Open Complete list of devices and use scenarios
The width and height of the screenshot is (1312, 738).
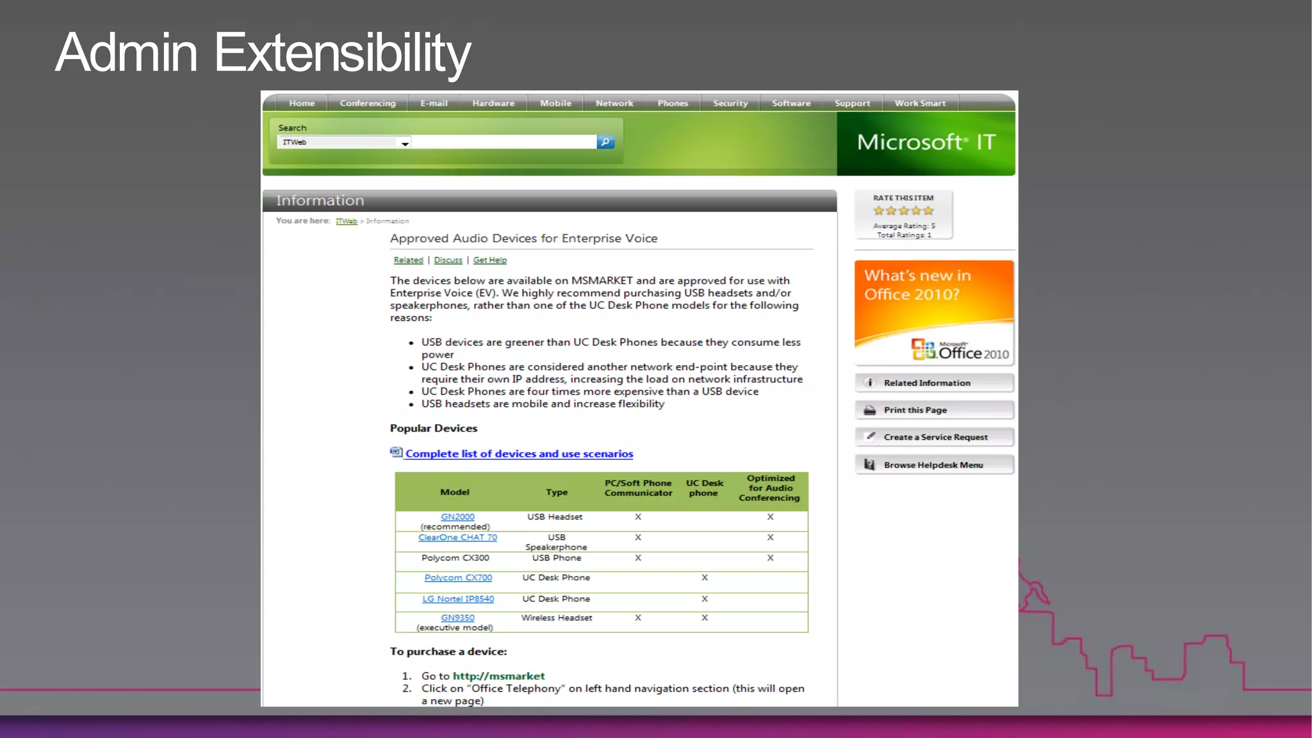[x=519, y=454]
